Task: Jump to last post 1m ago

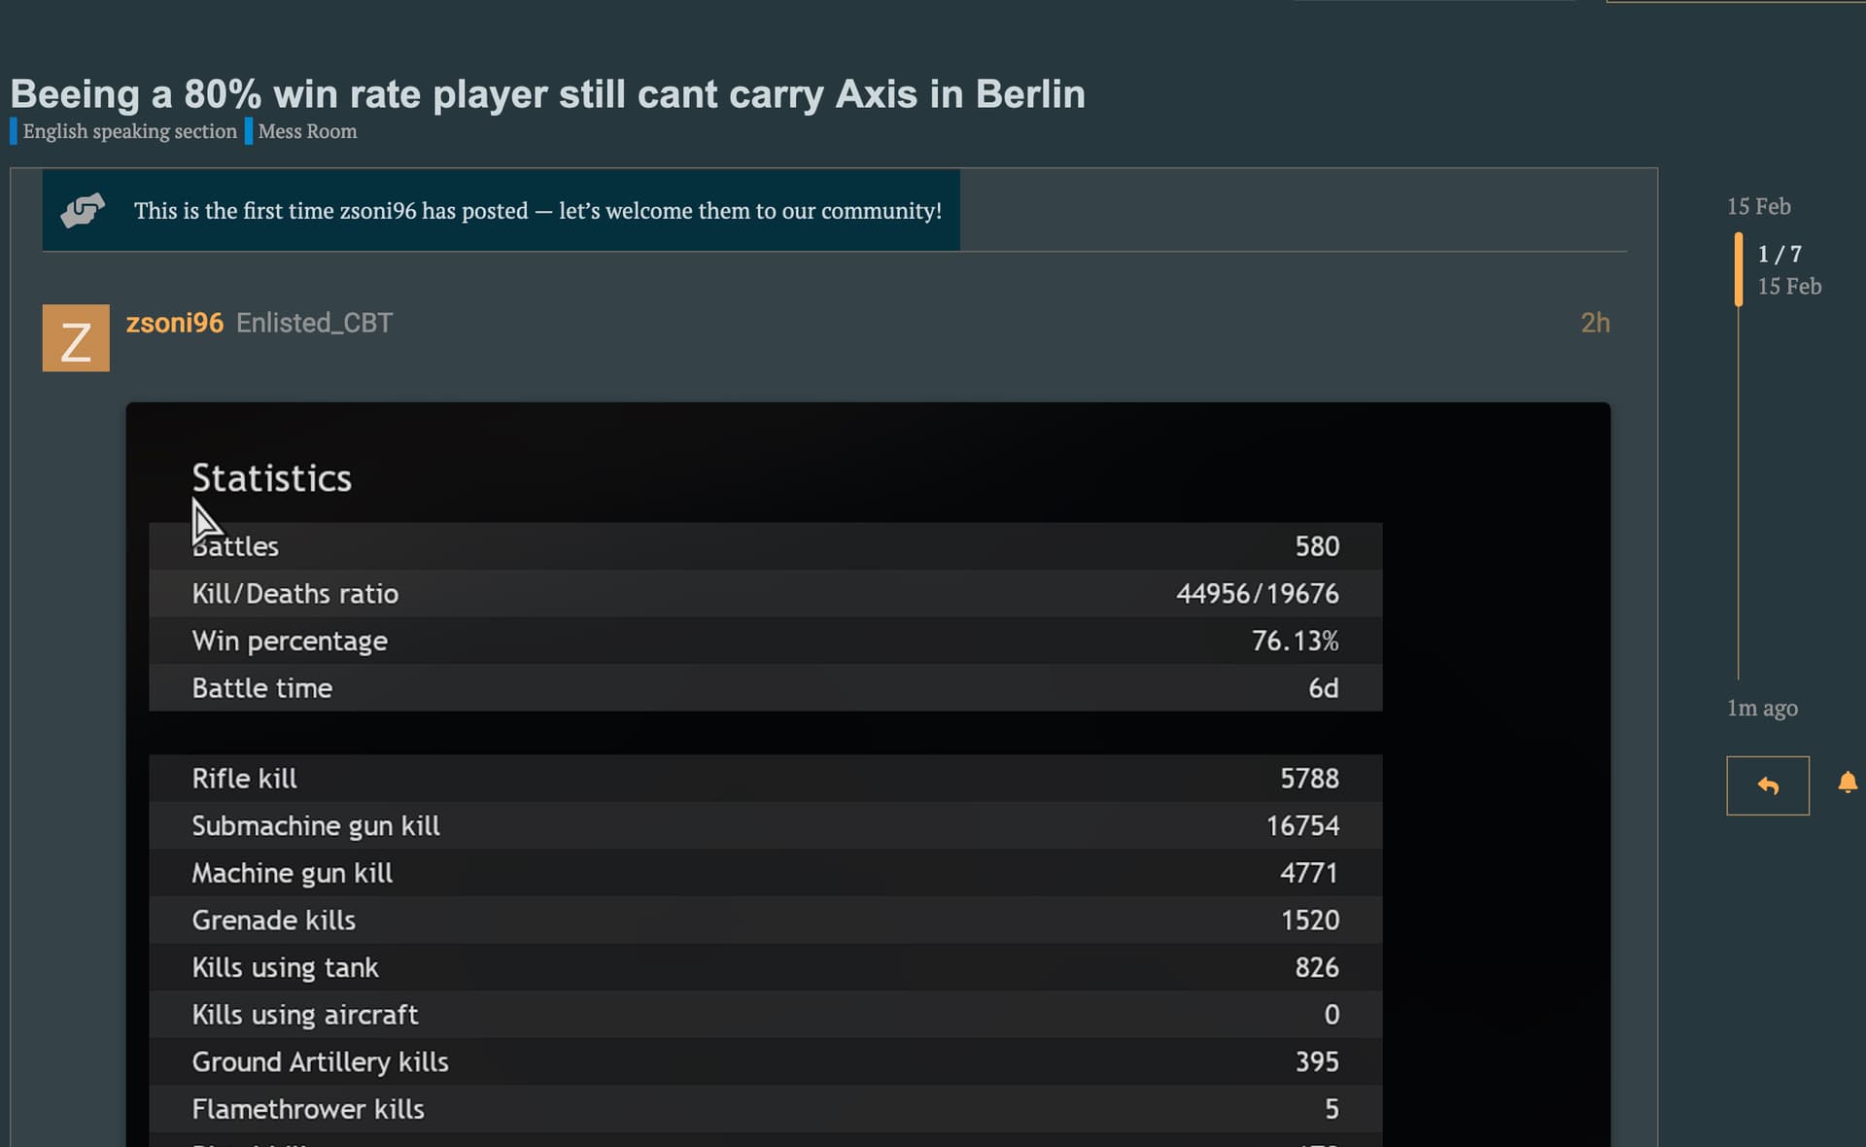Action: (x=1761, y=708)
